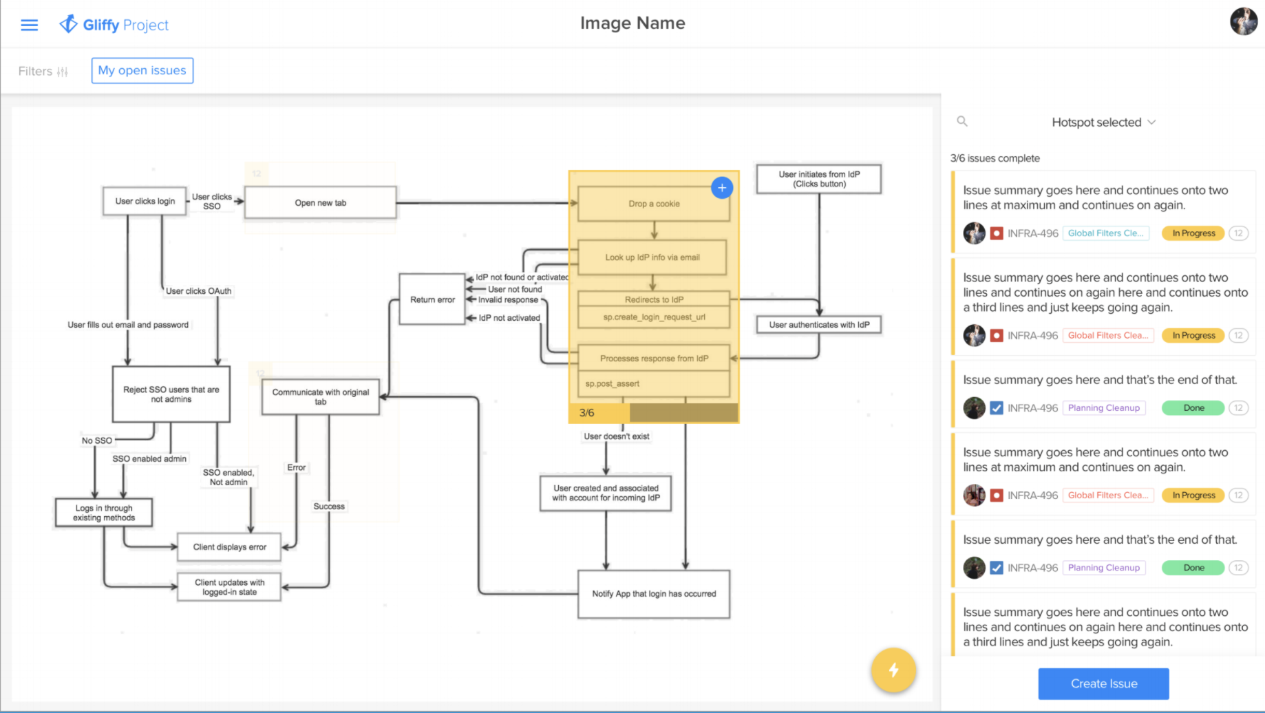Select the Return error box
This screenshot has height=713, width=1265.
click(432, 299)
